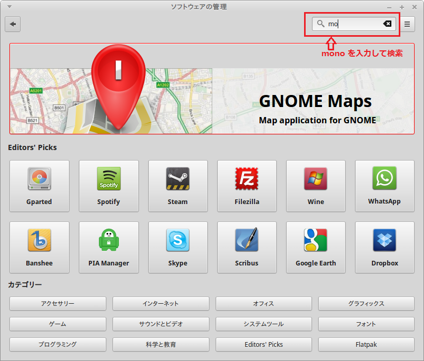Open the Skype app tile
The height and width of the screenshot is (361, 424).
(178, 248)
